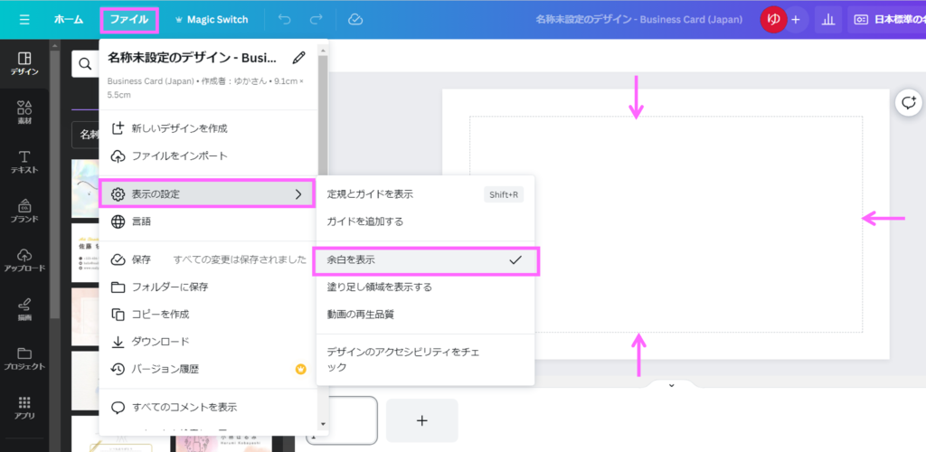Open the アプリ apps panel
The width and height of the screenshot is (926, 452).
[x=24, y=408]
